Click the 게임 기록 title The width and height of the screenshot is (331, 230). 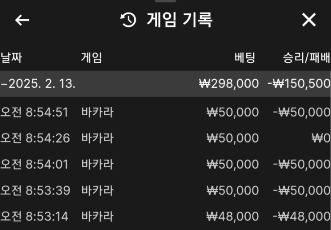pos(179,20)
